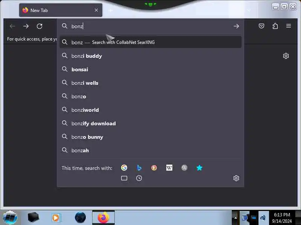Open the dark globe taskbar app
This screenshot has width=301, height=225.
tap(80, 217)
